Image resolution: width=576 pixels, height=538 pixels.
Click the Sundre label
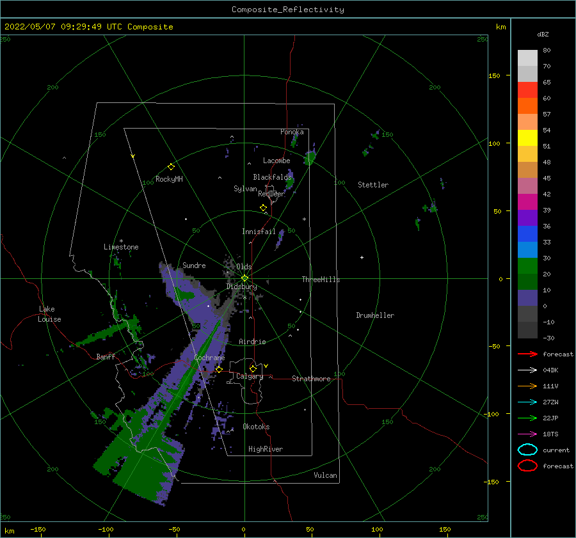tap(194, 265)
